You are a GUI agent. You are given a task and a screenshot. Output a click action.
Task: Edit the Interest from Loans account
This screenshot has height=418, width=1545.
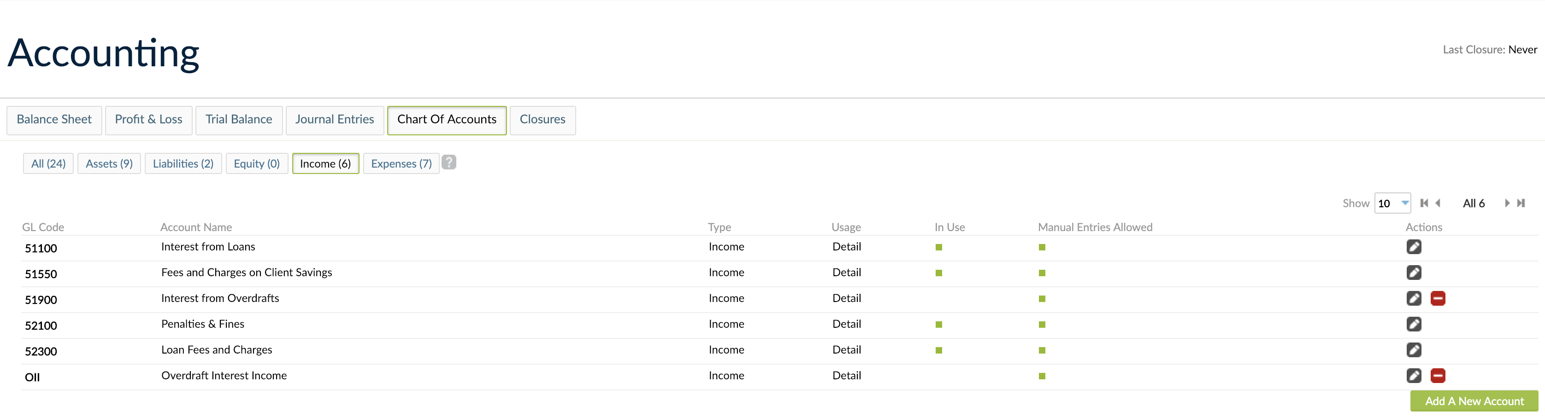click(1414, 247)
